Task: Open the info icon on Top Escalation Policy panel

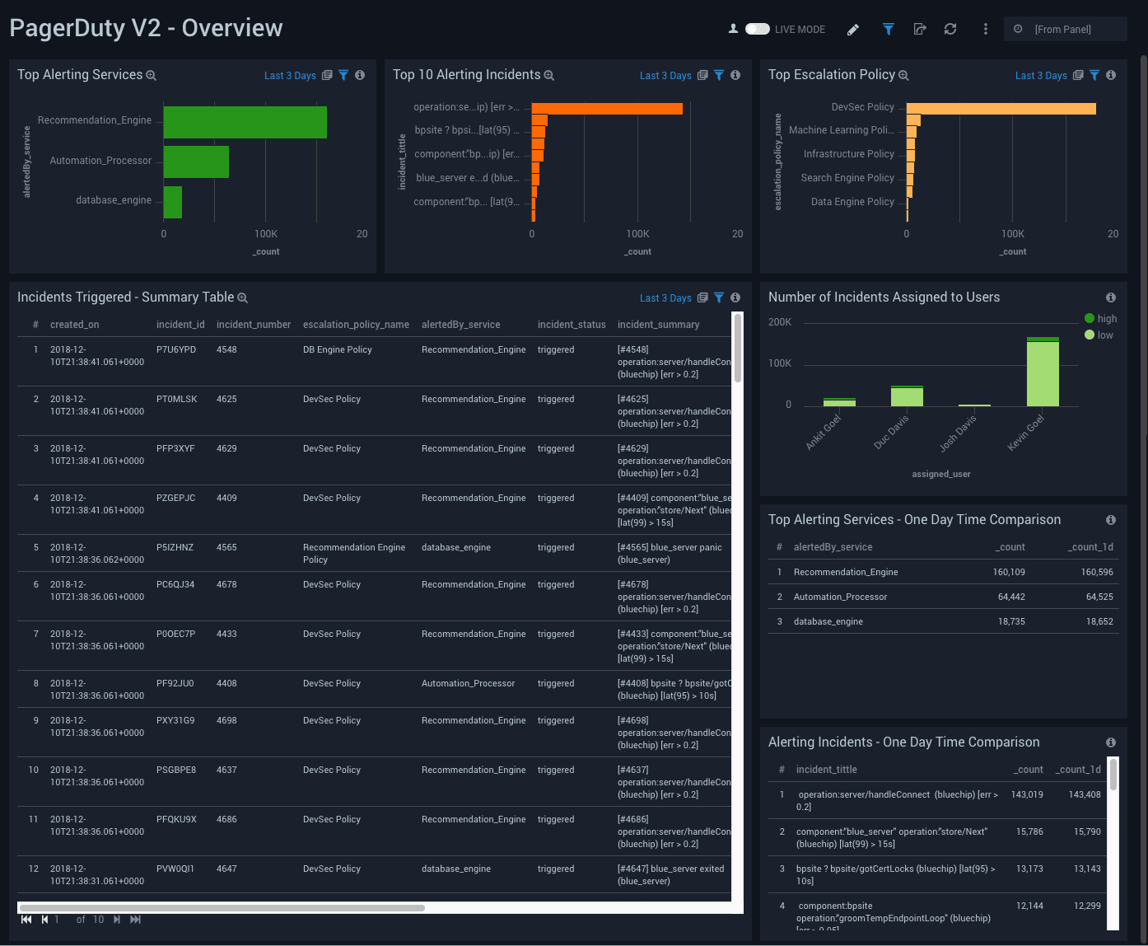Action: 1110,75
